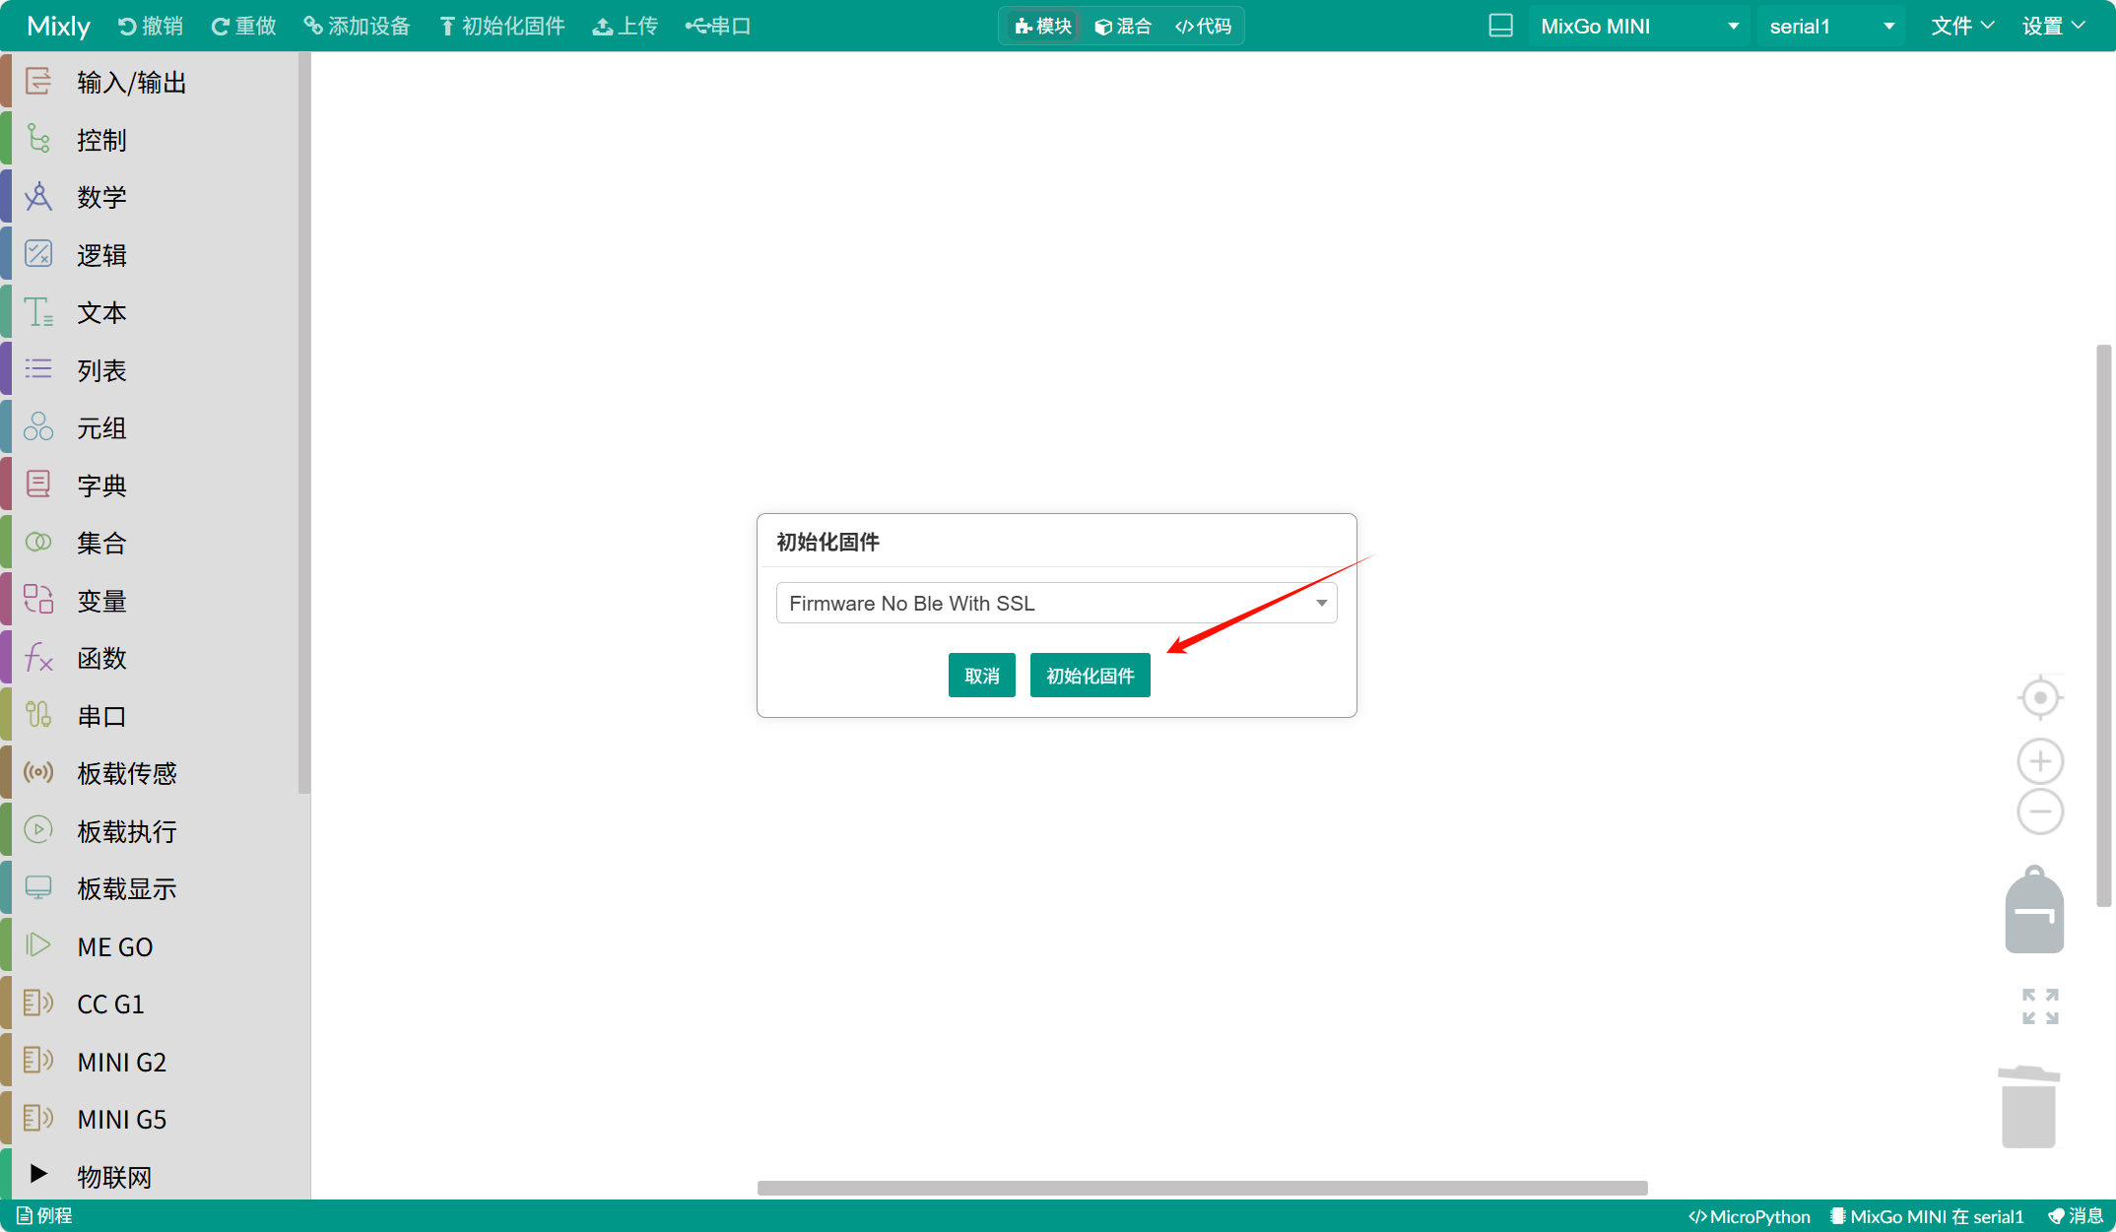The image size is (2116, 1232).
Task: Click the trash can icon
Action: point(2029,1107)
